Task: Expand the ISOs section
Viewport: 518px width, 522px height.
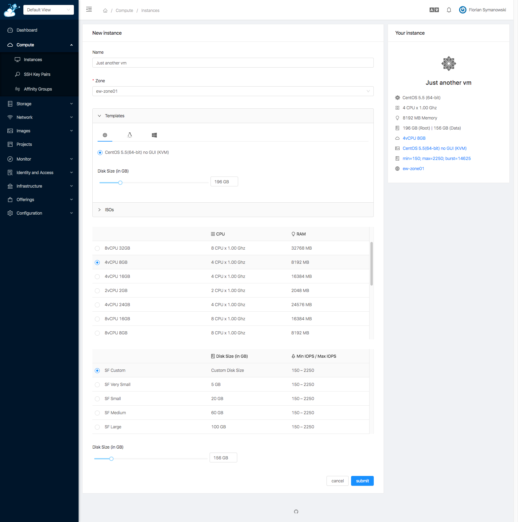Action: [x=233, y=210]
